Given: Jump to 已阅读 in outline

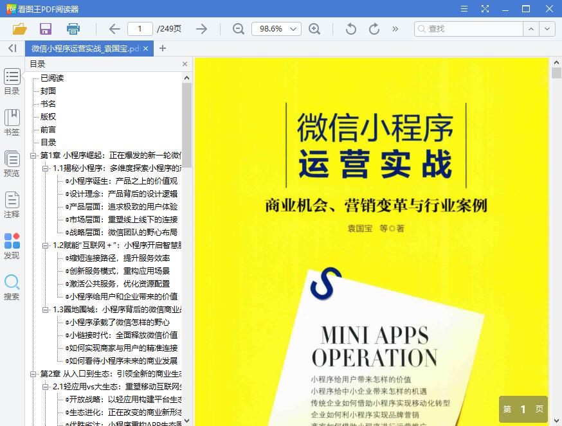Looking at the screenshot, I should pyautogui.click(x=52, y=78).
